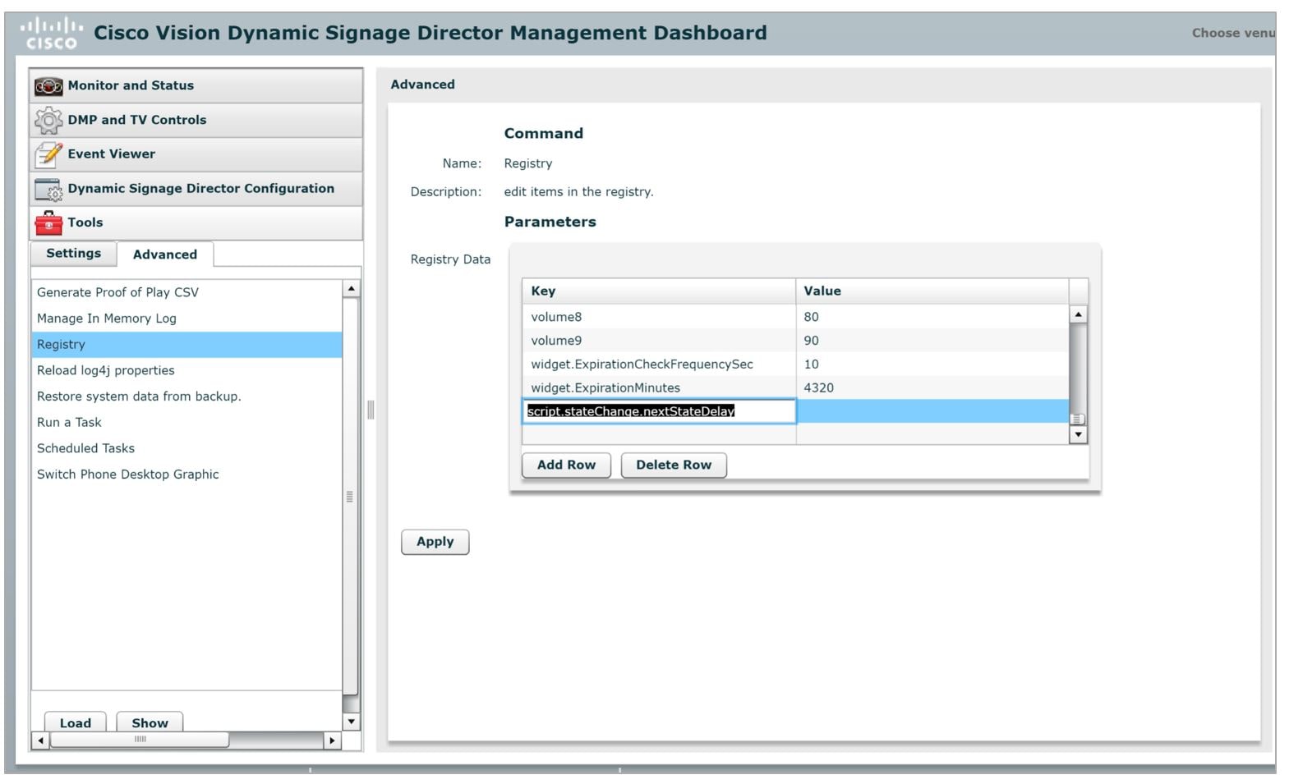Click the registry table scrollbar thumb
1289x784 pixels.
click(1078, 419)
